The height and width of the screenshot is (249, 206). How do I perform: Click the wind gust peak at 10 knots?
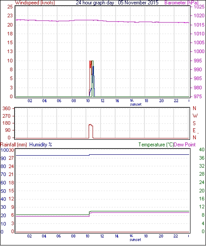91,61
